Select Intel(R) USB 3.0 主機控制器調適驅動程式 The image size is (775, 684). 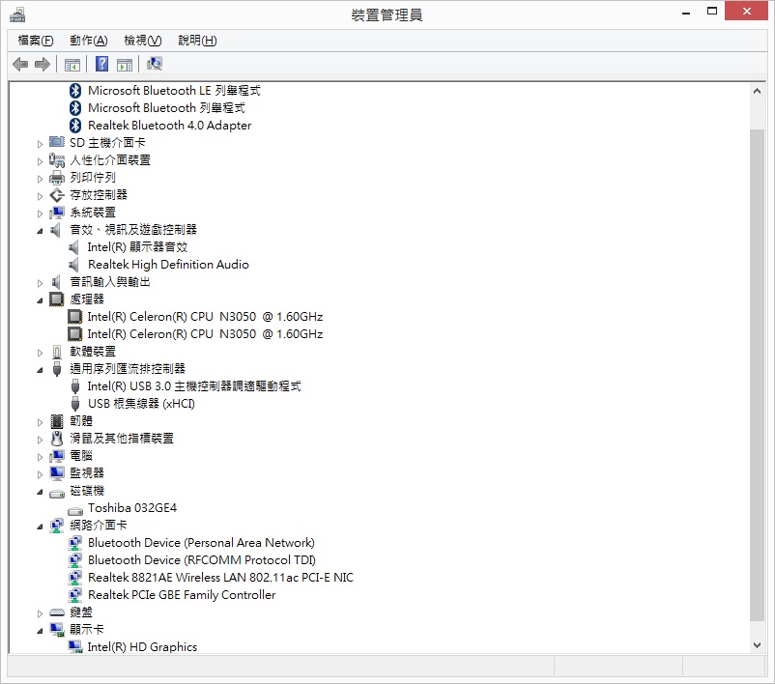tap(194, 386)
